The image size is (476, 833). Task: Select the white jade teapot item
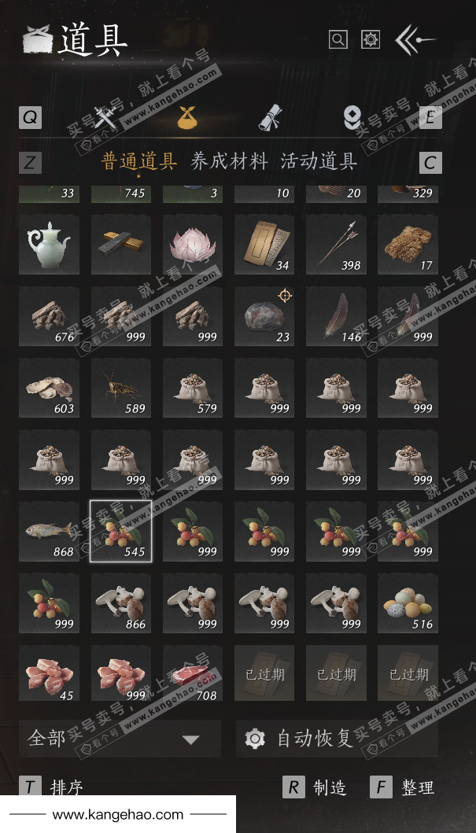[49, 245]
